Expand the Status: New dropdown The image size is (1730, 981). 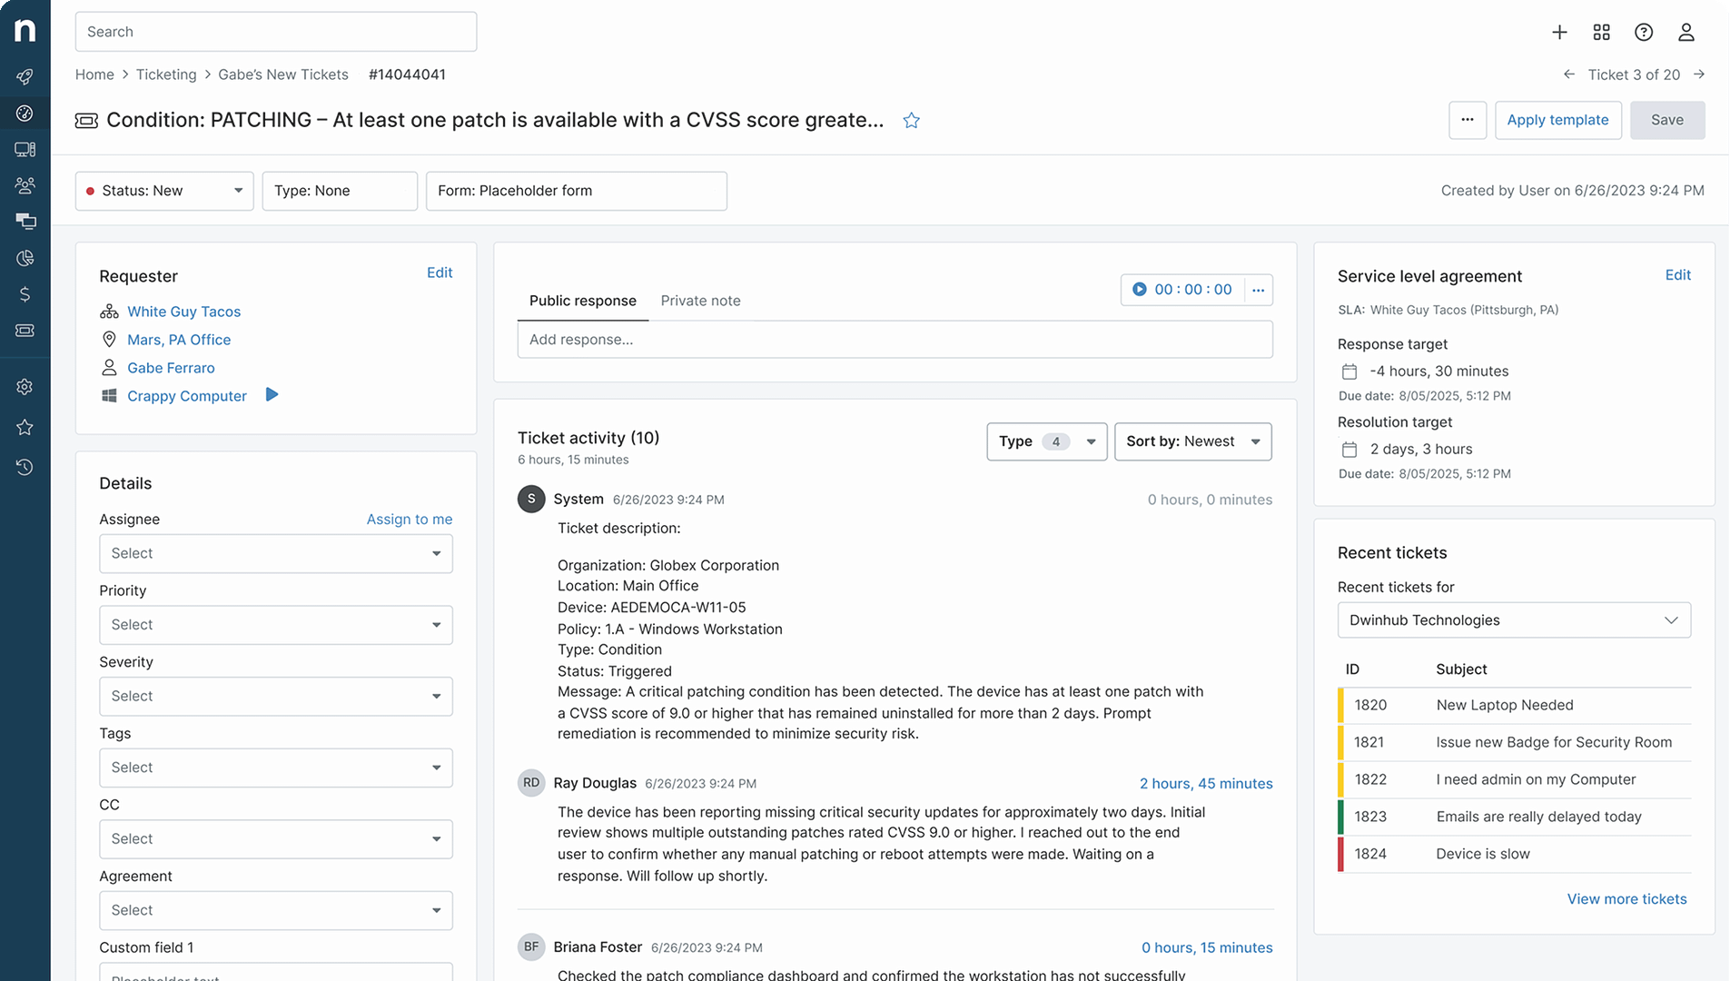click(164, 191)
